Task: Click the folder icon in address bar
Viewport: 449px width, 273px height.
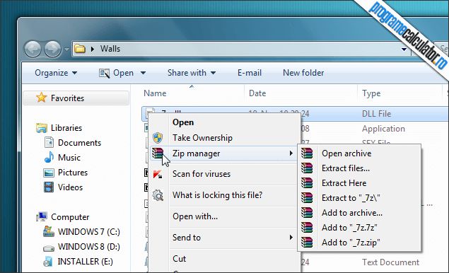Action: pyautogui.click(x=80, y=49)
